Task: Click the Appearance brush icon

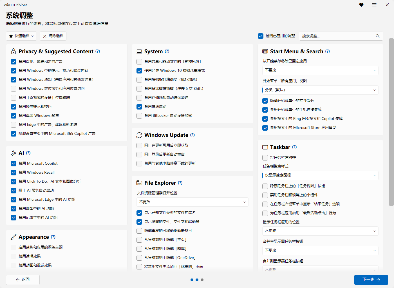Action: pyautogui.click(x=14, y=237)
